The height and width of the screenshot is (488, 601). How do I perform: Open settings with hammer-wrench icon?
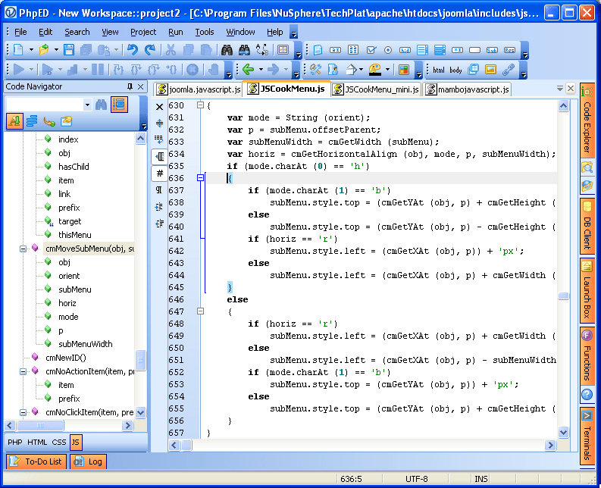316,70
